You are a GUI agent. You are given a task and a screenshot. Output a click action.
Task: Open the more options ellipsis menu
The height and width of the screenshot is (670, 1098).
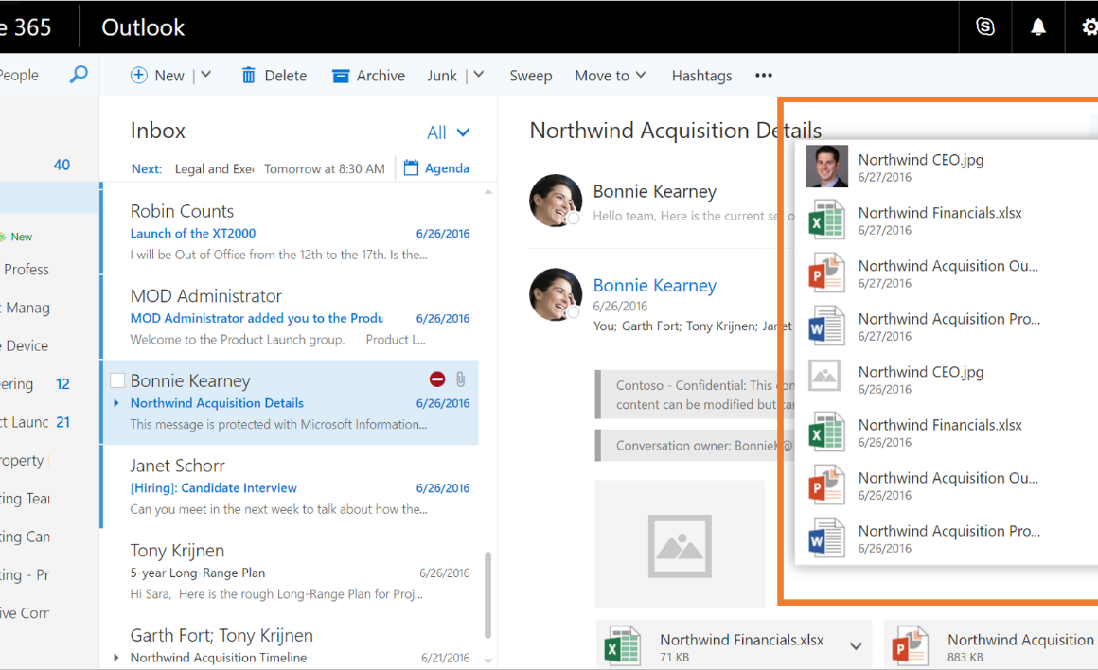pos(764,75)
